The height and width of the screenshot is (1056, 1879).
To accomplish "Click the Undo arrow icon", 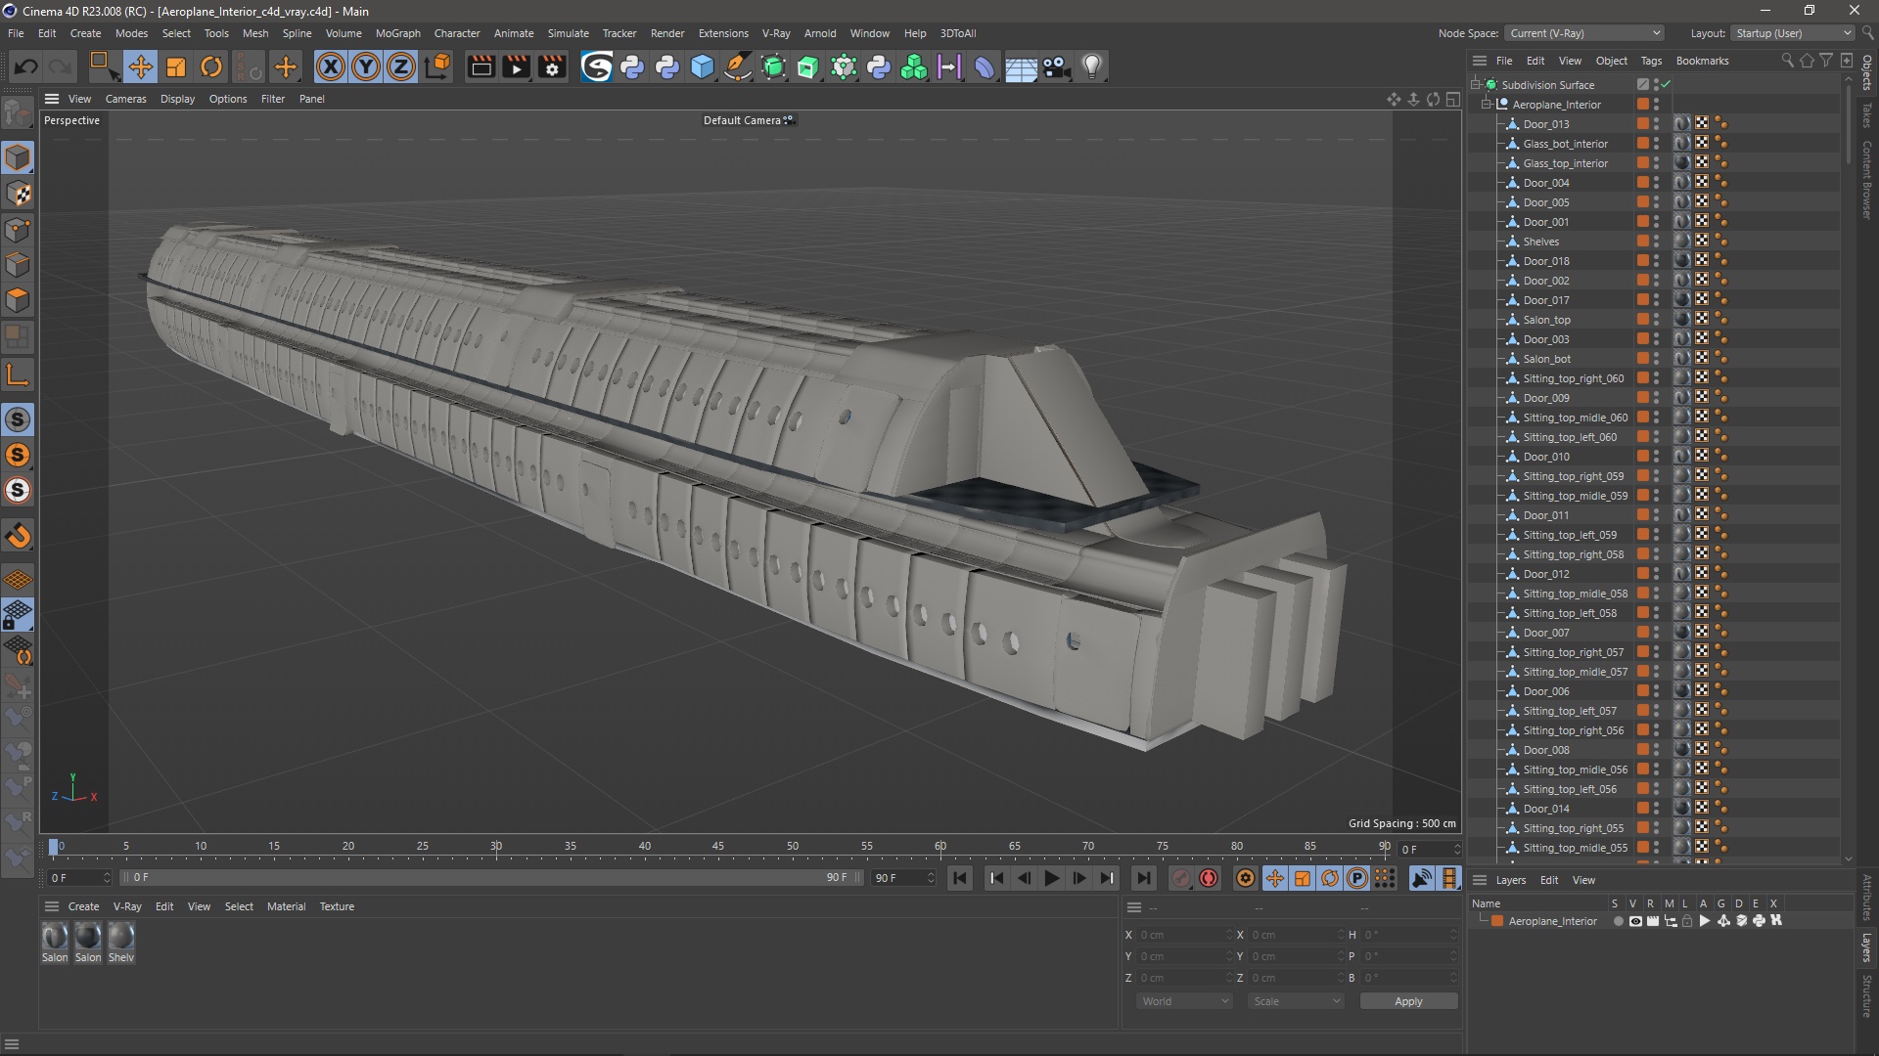I will pyautogui.click(x=26, y=66).
